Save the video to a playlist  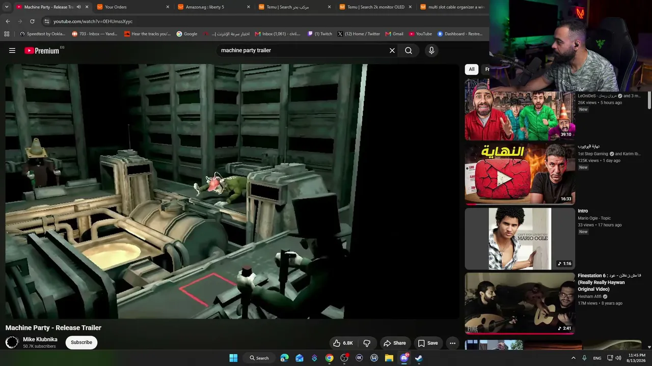428,343
